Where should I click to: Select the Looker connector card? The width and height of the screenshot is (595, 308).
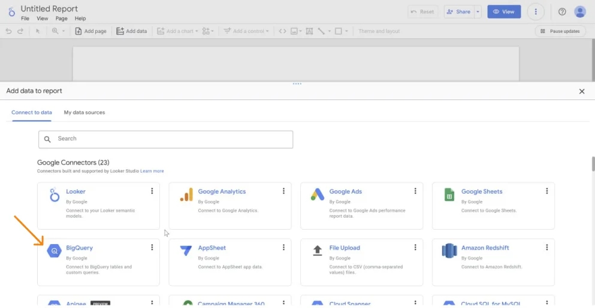coord(98,206)
